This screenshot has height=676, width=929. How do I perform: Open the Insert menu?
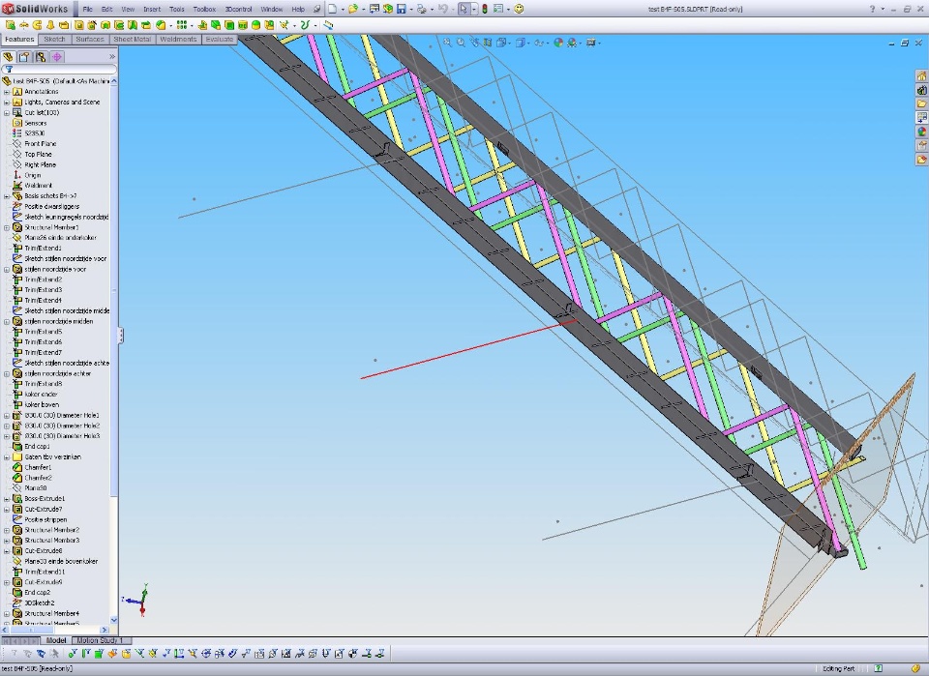(x=152, y=9)
